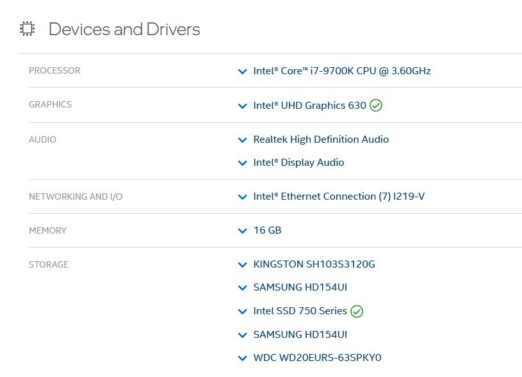Open Intel SSD 750 Series link

click(x=300, y=311)
